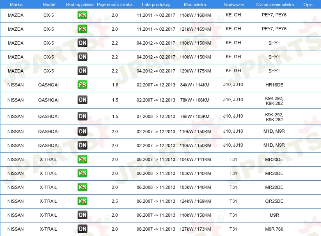Click the Oznaczenie silnika column header

(275, 5)
